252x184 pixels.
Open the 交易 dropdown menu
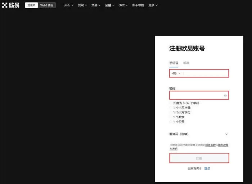click(x=96, y=5)
